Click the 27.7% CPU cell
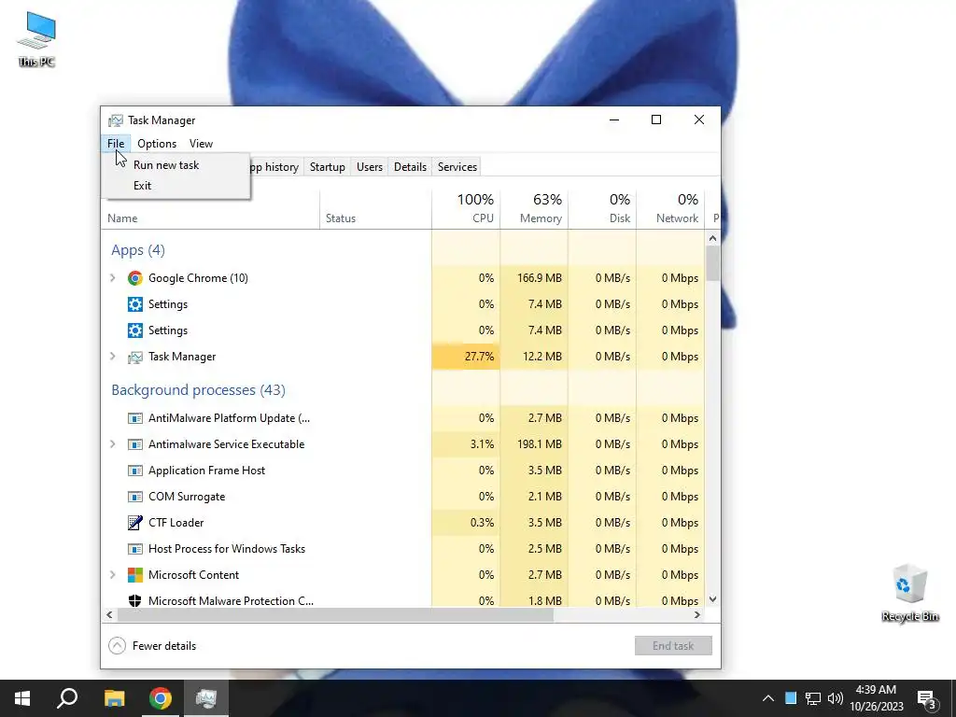 click(466, 357)
